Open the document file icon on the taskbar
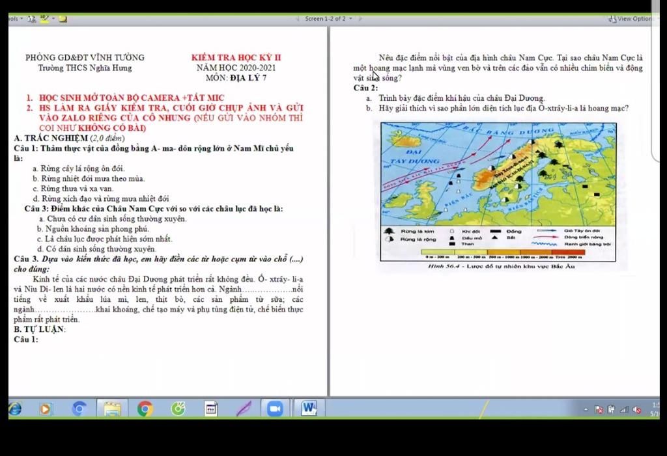The image size is (667, 456). pos(211,409)
